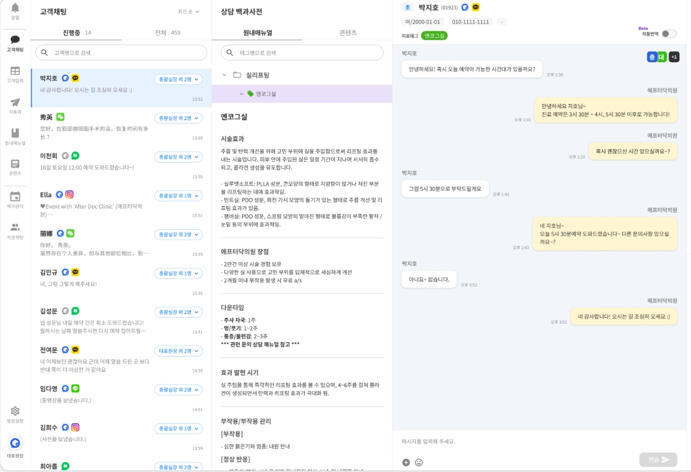This screenshot has width=691, height=472.
Task: Open assignee dropdown on 김민규 chat row
Action: point(179,274)
